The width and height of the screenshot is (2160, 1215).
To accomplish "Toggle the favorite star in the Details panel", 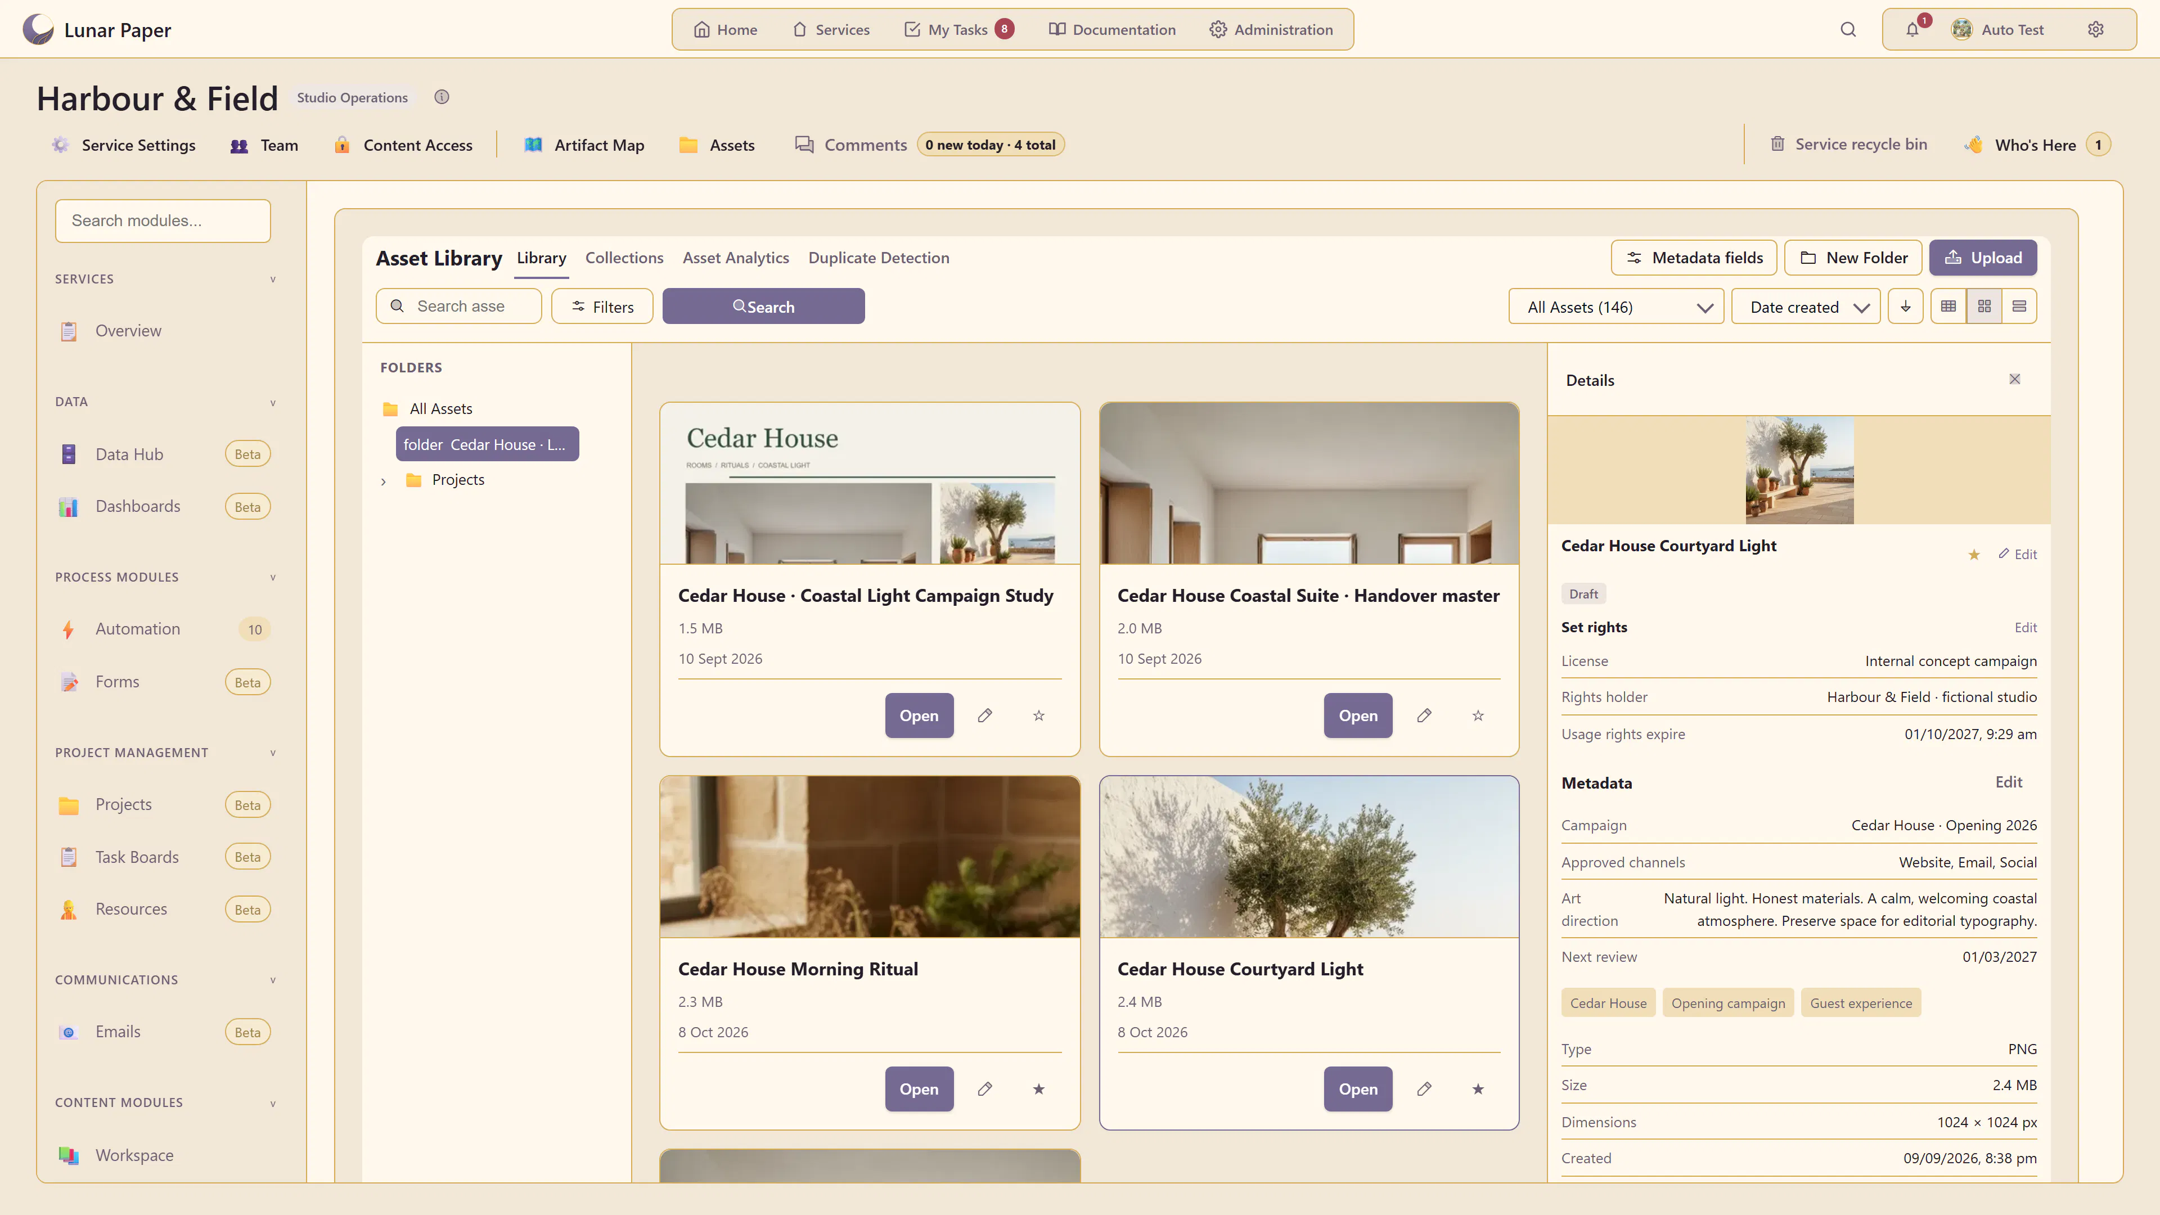I will coord(1975,555).
